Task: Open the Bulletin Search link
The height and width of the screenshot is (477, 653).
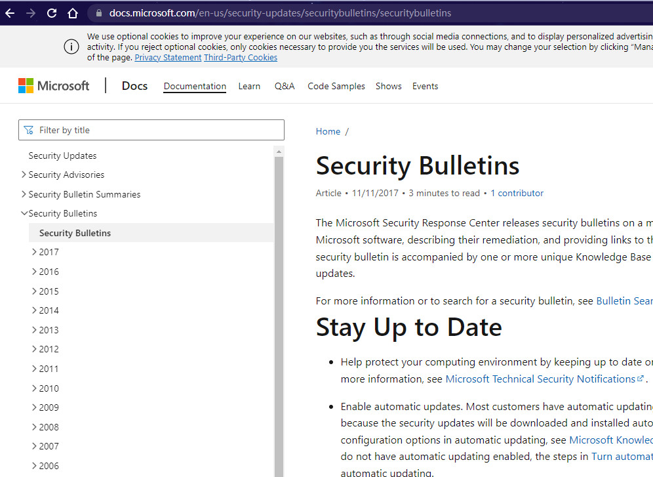Action: 624,301
